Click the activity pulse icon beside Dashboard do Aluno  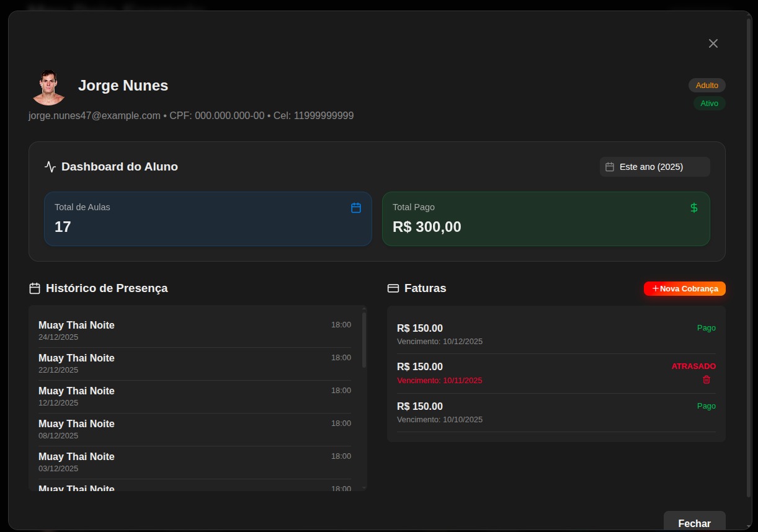click(x=50, y=167)
